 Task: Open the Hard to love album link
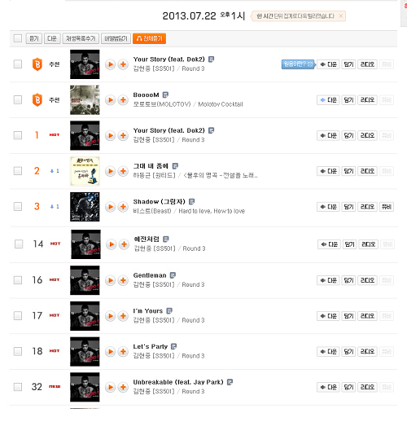coord(212,211)
